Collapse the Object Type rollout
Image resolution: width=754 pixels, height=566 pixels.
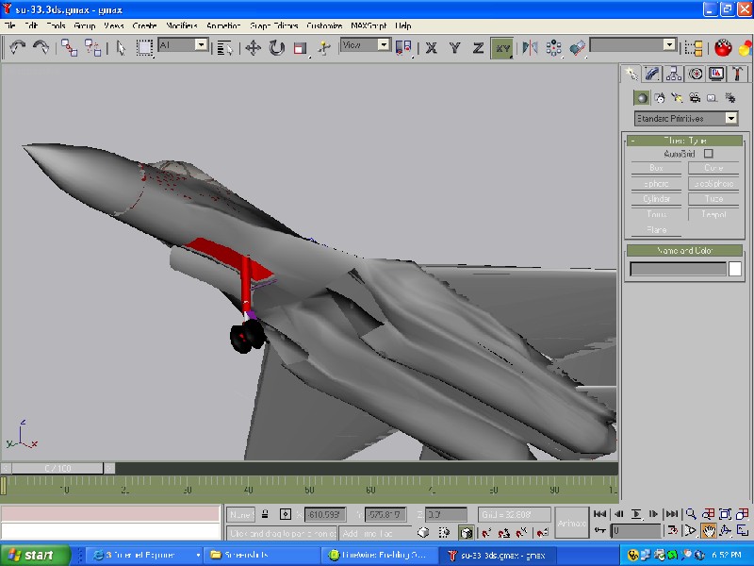point(684,141)
